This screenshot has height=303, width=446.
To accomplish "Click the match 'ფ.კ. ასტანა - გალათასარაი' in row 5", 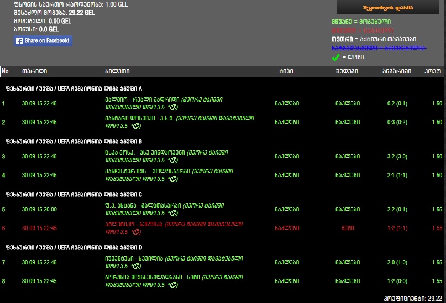I will (x=143, y=206).
